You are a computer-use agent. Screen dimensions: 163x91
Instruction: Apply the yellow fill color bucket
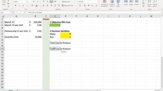[x=32, y=6]
